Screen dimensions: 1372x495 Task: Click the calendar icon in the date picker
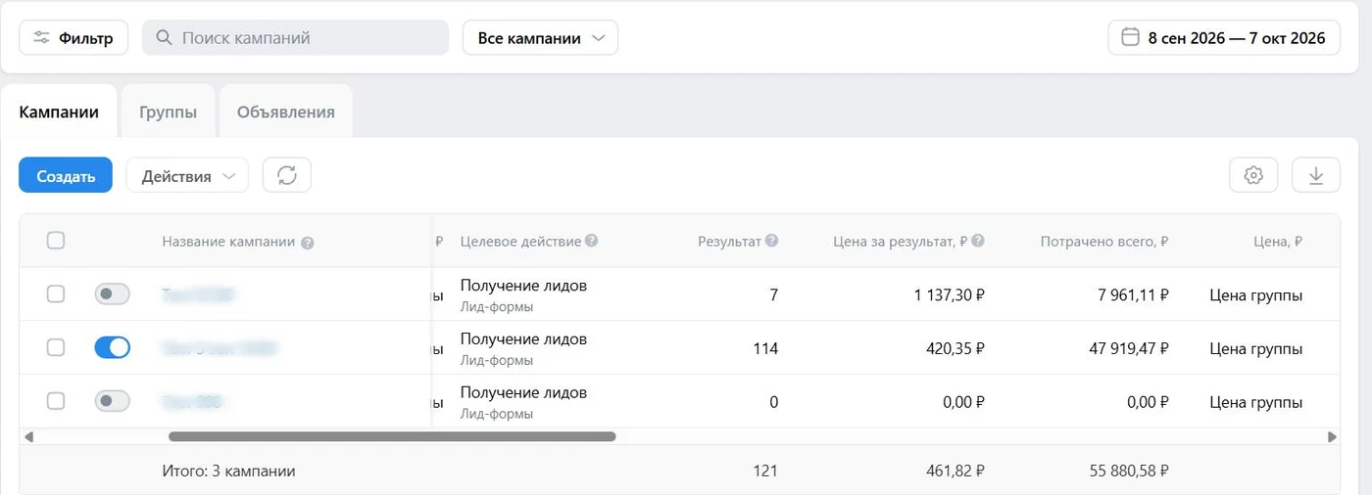[1130, 38]
